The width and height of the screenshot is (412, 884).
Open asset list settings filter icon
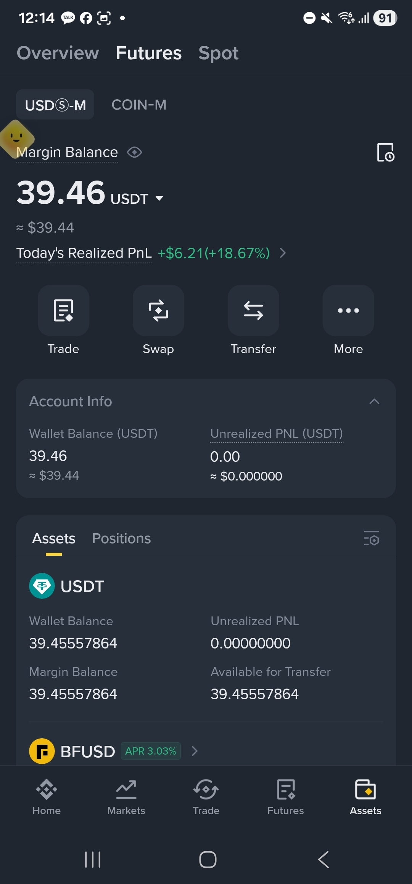(x=371, y=538)
